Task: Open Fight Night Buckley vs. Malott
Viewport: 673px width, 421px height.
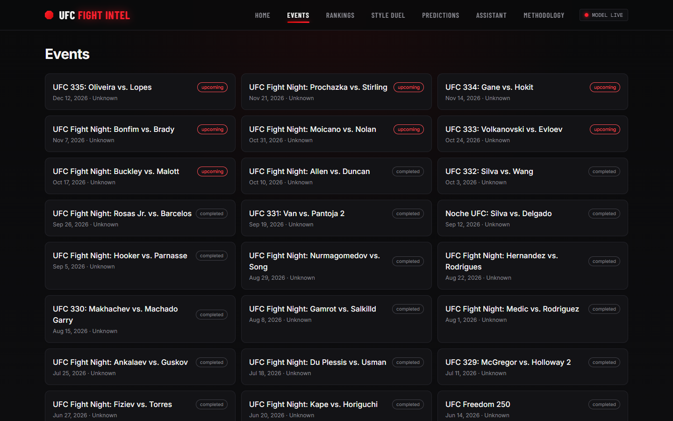Action: point(140,176)
